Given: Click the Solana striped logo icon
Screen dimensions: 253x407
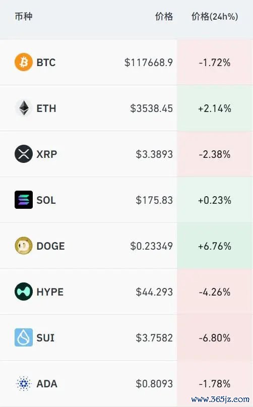Looking at the screenshot, I should (24, 200).
